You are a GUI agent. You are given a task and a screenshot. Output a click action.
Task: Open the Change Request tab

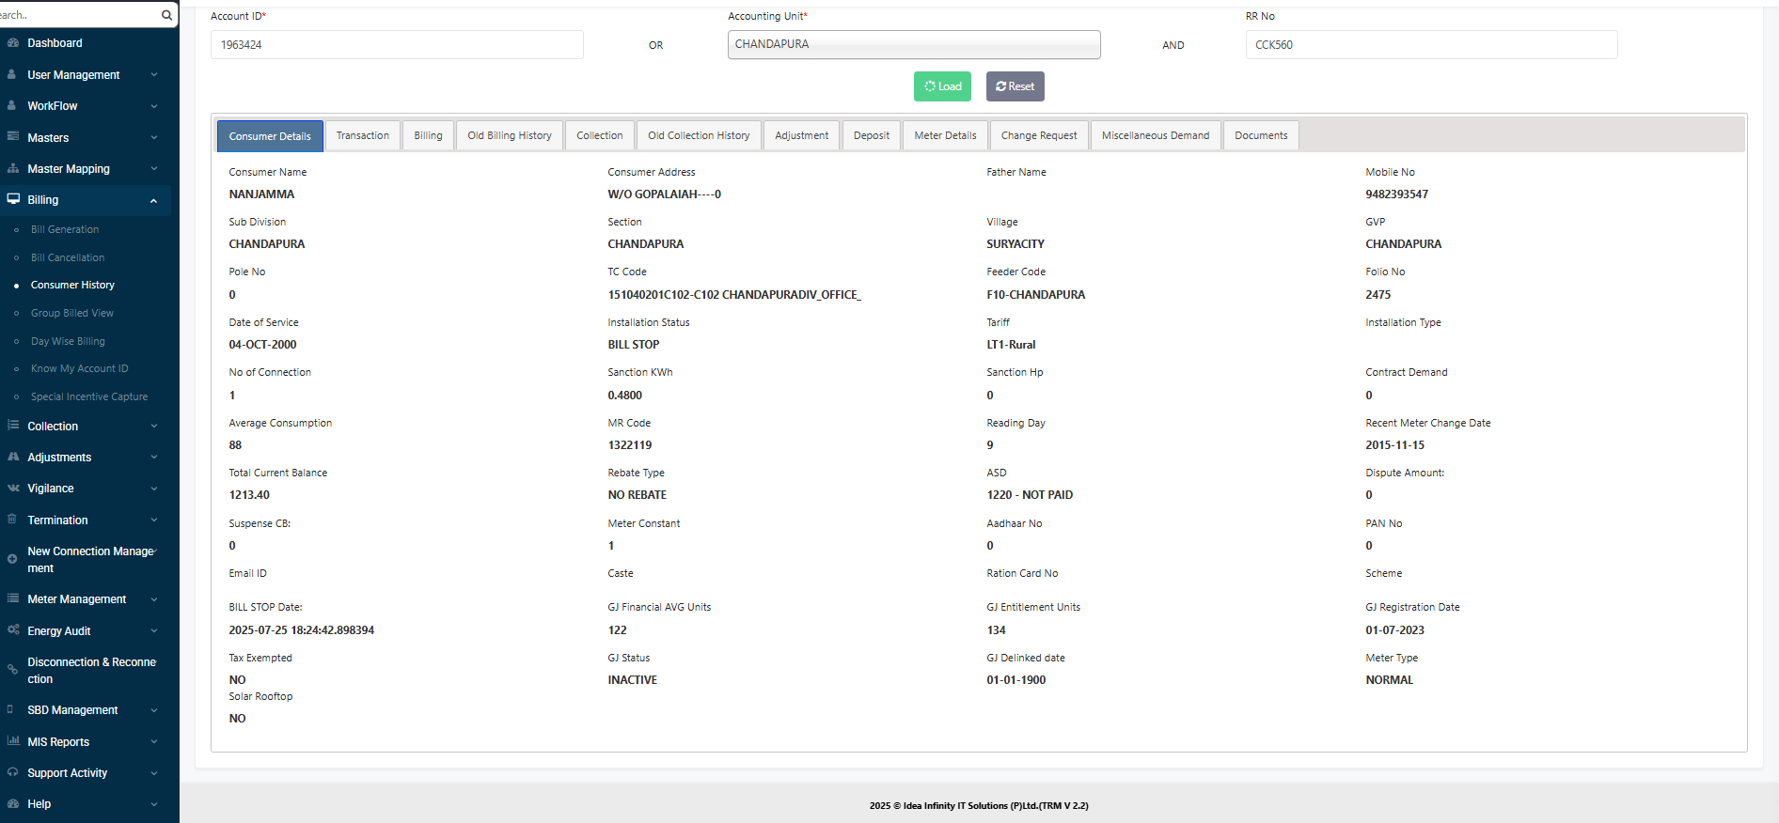pyautogui.click(x=1039, y=135)
